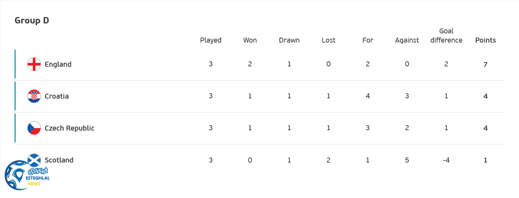Viewport: 519px width, 198px height.
Task: Select the Scotland team name
Action: 59,160
